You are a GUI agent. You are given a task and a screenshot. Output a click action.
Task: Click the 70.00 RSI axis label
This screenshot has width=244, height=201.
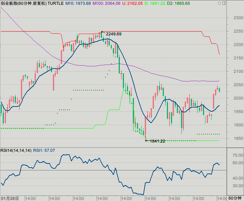coord(238,155)
